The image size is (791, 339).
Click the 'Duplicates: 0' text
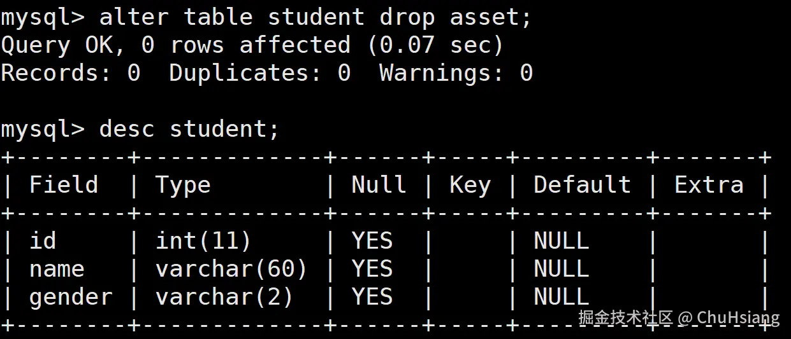259,73
